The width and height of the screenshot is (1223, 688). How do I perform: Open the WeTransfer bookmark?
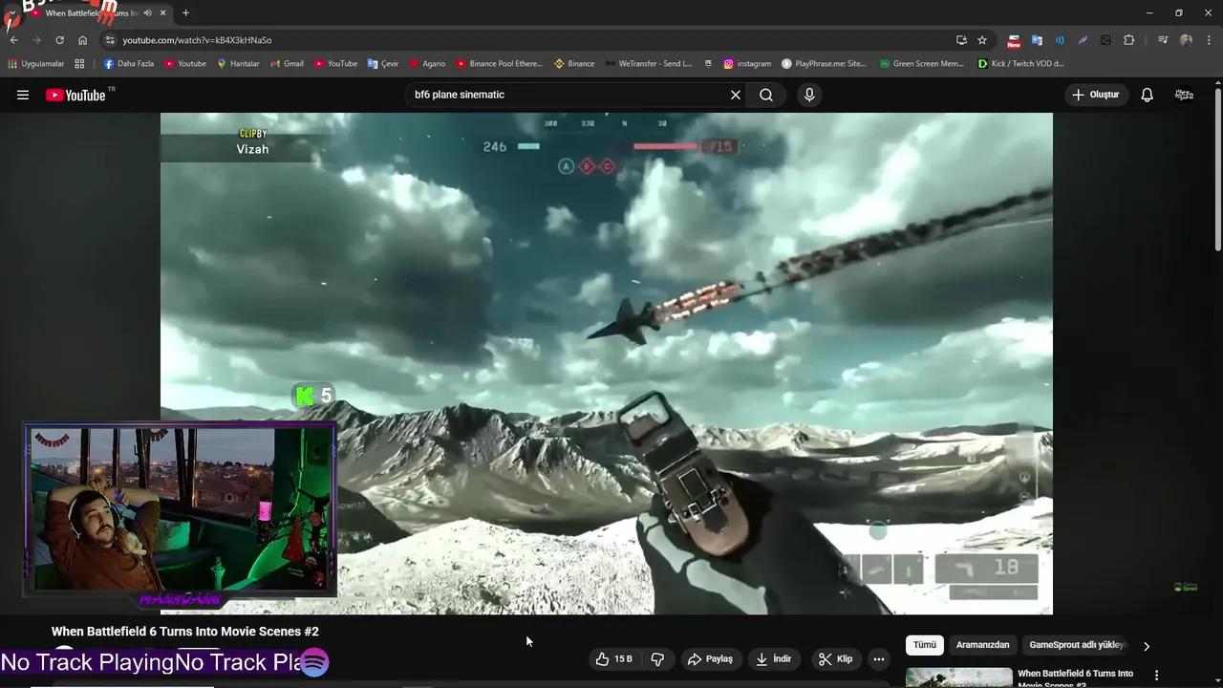coord(648,64)
